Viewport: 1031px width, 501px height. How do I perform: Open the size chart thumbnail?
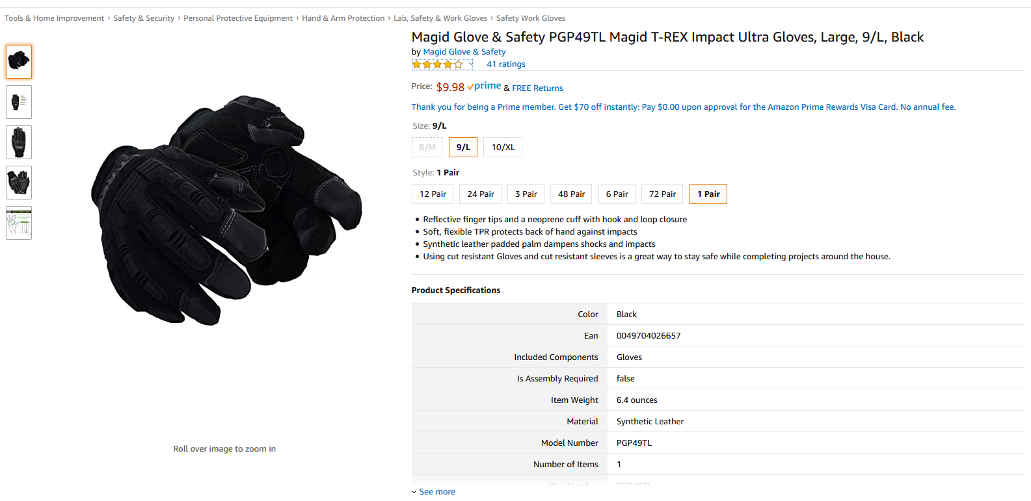(19, 223)
